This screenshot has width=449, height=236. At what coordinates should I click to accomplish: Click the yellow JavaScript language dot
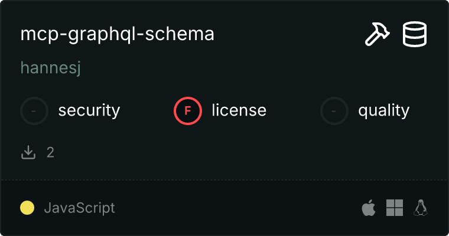click(27, 208)
